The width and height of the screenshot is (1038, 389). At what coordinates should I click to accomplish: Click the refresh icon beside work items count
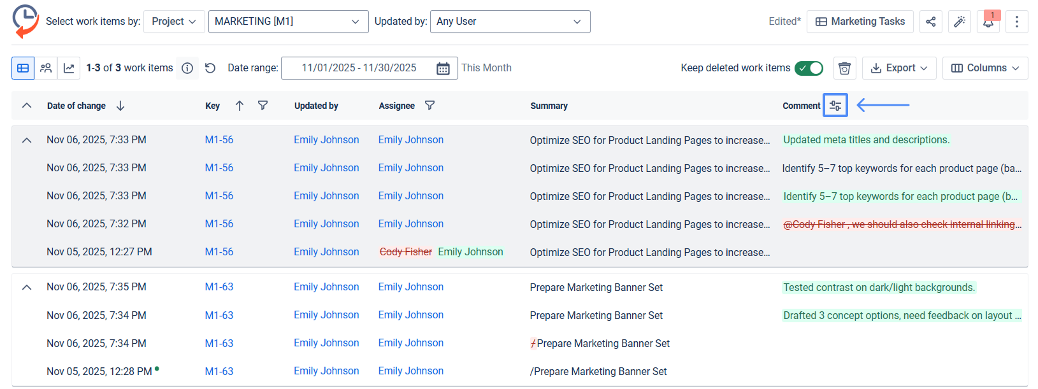click(210, 68)
